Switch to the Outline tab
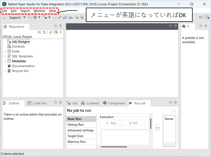Viewport: 211px width, 157px height. click(14, 103)
